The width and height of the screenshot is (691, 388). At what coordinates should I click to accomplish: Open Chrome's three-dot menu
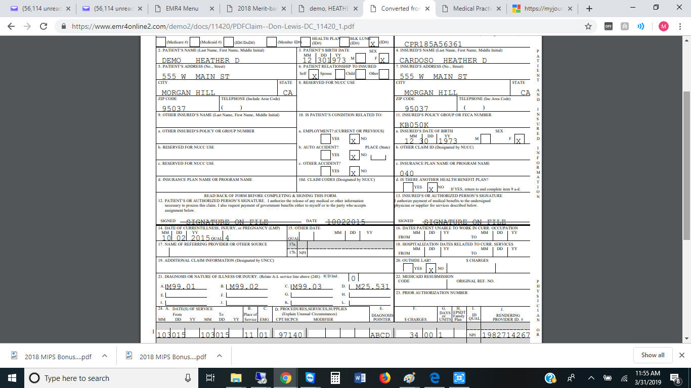click(680, 26)
